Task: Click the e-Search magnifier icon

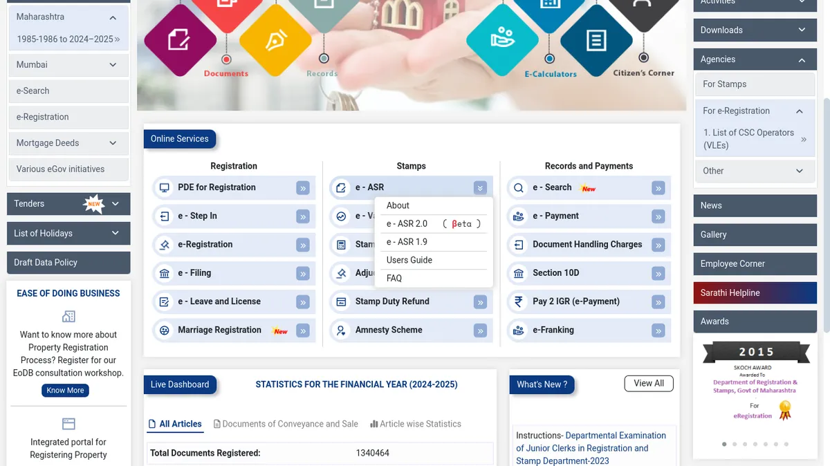Action: (518, 187)
